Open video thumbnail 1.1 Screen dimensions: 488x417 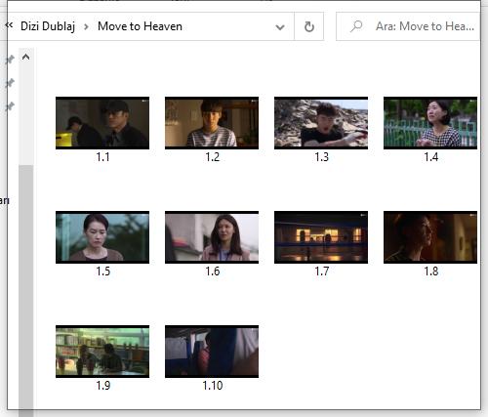(102, 123)
